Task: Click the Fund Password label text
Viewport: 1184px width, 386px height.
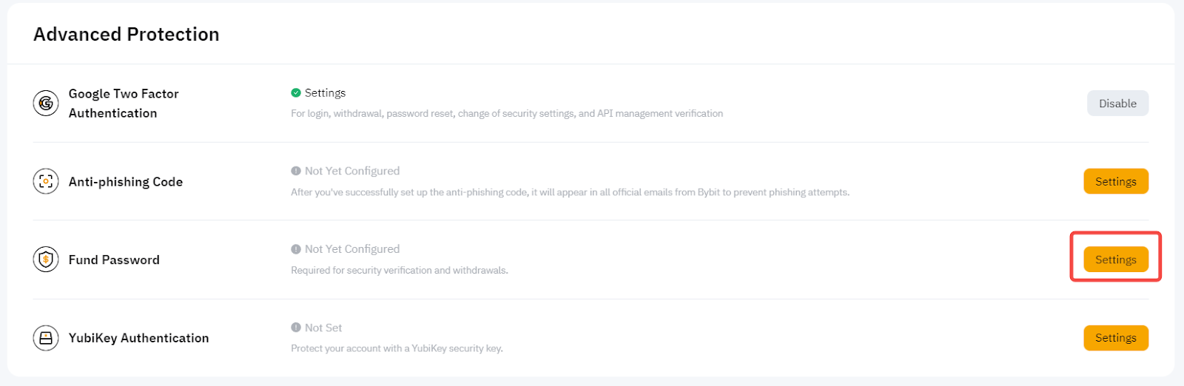Action: pos(114,260)
